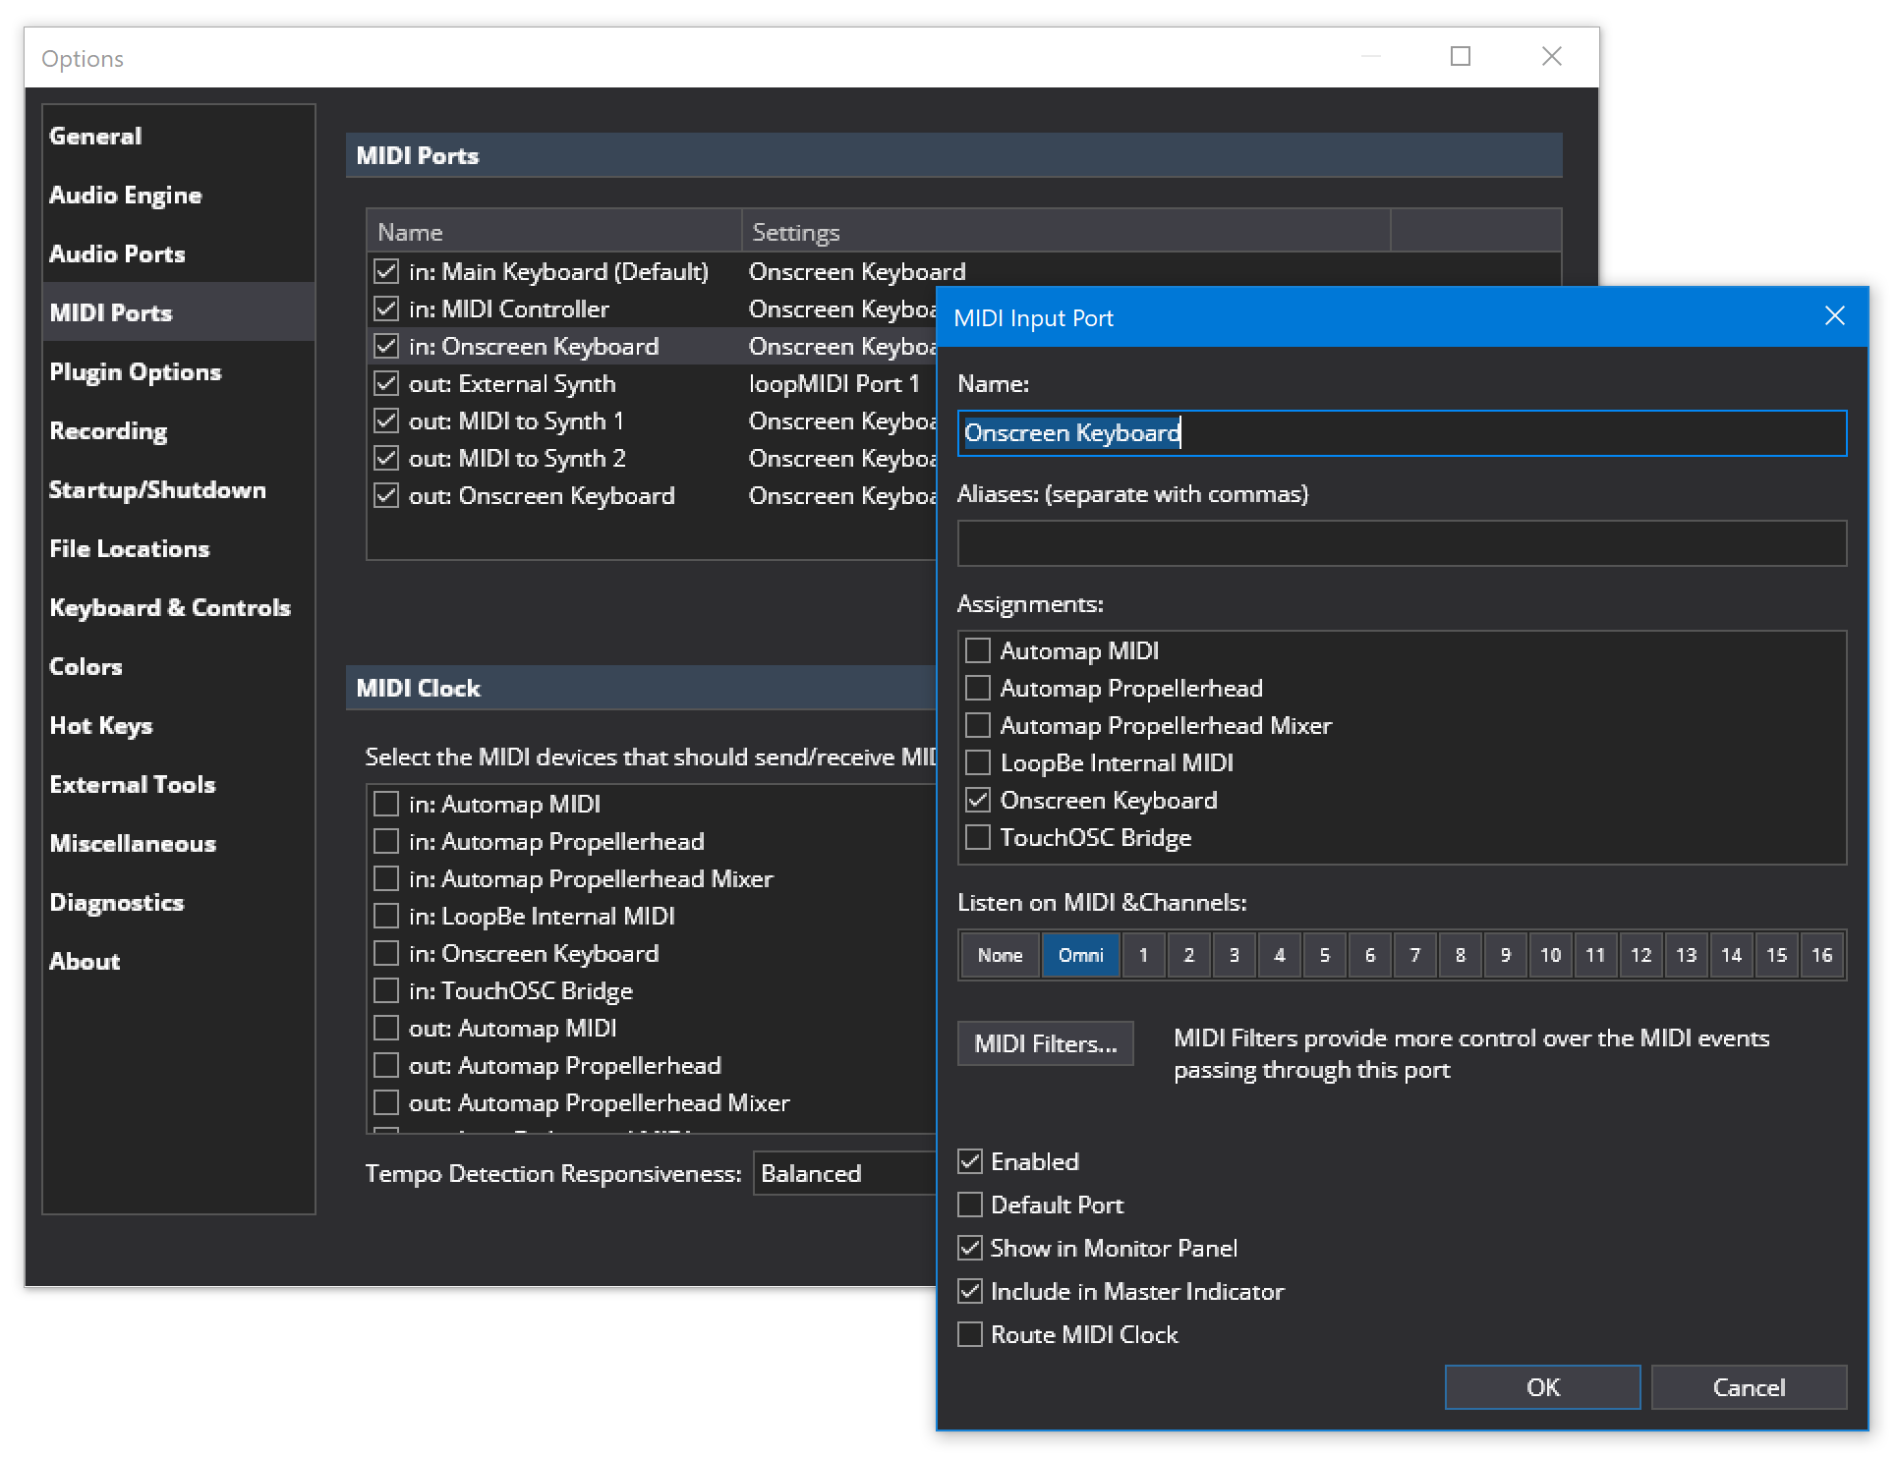Screen dimensions: 1898x1458
Task: Select the loopMIDI Port 1 settings cell
Action: 834,383
